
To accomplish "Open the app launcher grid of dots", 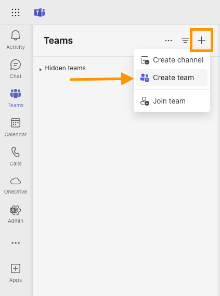I will click(x=16, y=12).
